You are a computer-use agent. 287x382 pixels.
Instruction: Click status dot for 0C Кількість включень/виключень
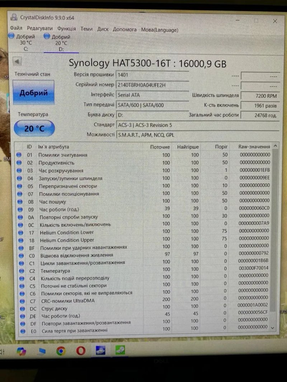pyautogui.click(x=21, y=225)
